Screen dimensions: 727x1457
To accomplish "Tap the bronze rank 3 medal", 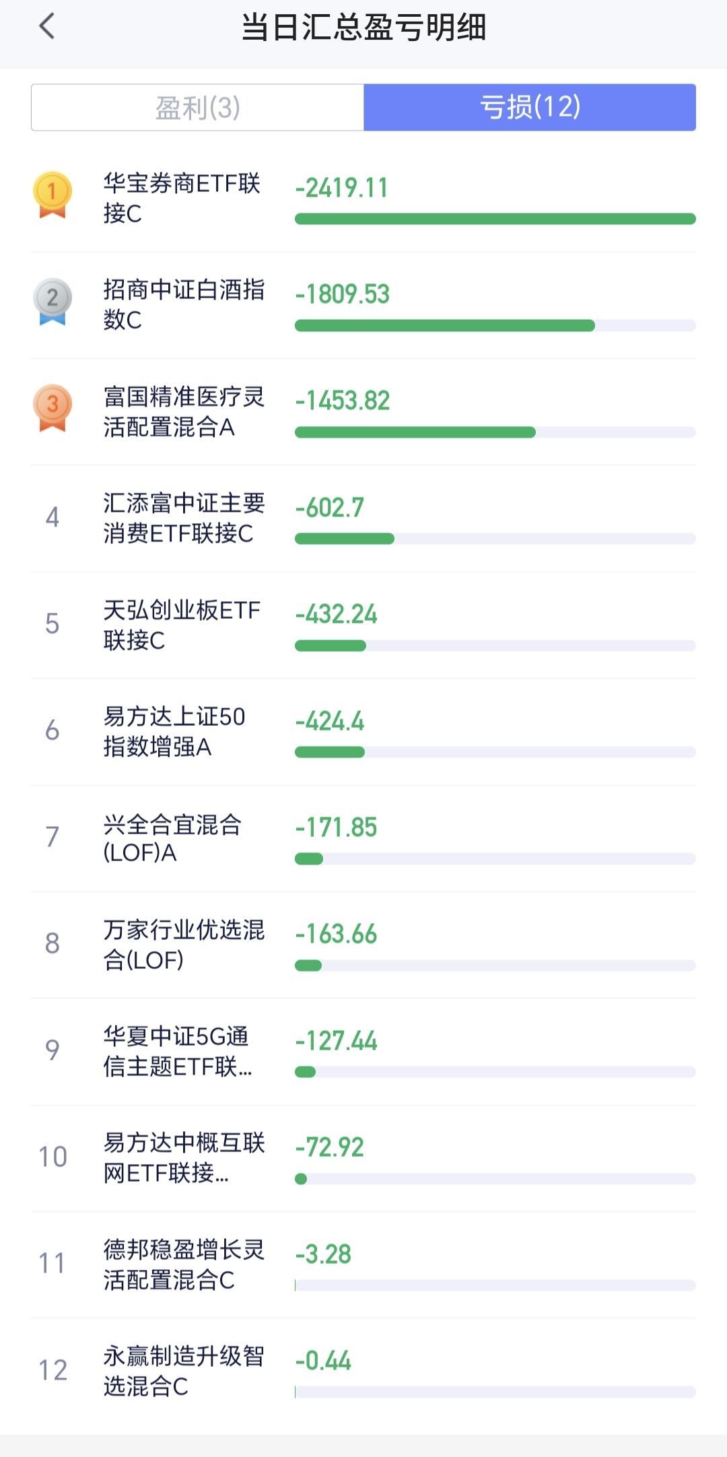I will (53, 407).
